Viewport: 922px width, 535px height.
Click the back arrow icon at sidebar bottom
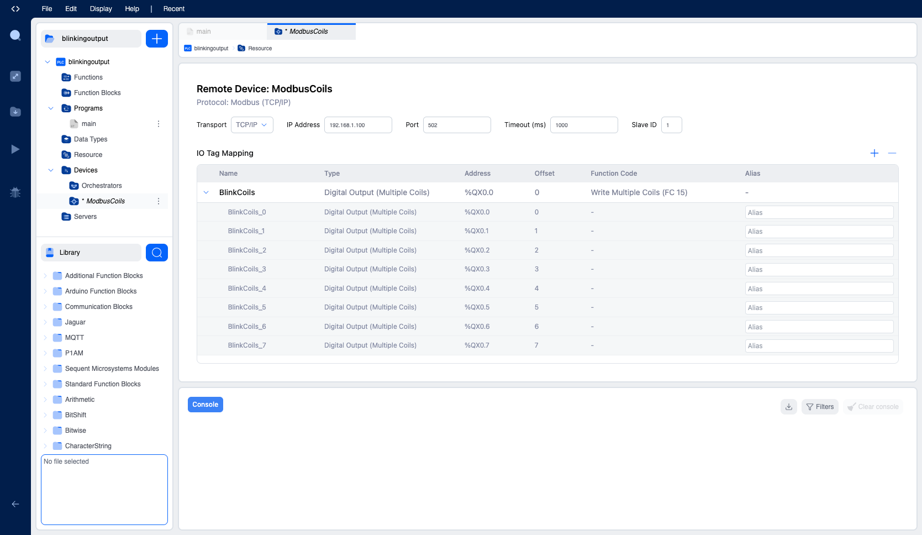click(x=15, y=504)
